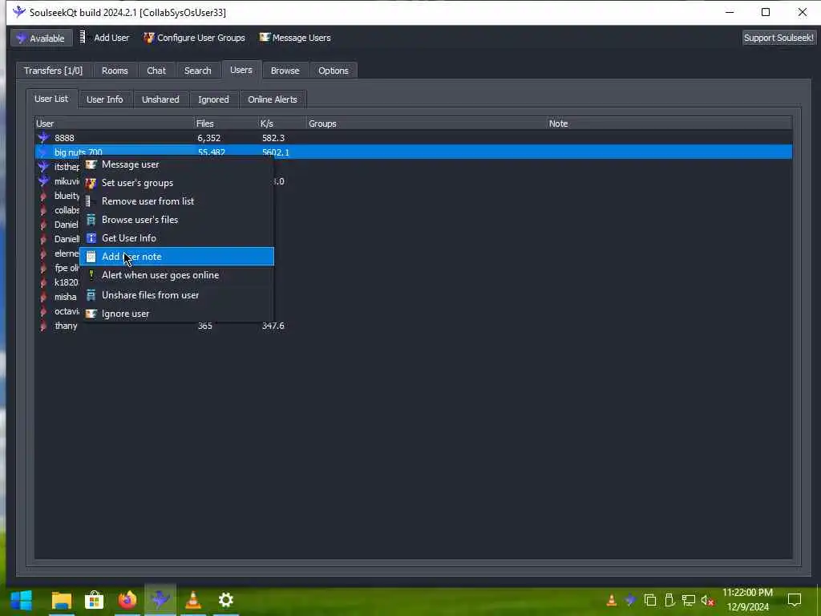This screenshot has width=821, height=616.
Task: Open the notification center icon
Action: (x=795, y=600)
